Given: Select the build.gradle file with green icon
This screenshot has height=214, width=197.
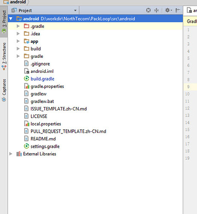Looking at the screenshot, I should (42, 79).
